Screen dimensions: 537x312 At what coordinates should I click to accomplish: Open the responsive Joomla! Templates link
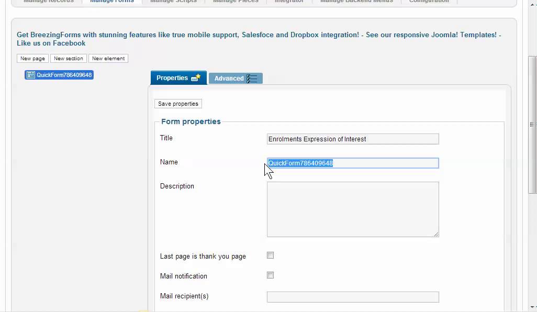431,35
